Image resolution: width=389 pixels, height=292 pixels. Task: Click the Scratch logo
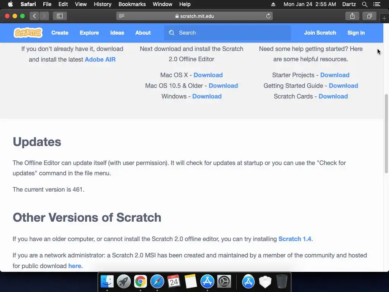click(x=28, y=33)
